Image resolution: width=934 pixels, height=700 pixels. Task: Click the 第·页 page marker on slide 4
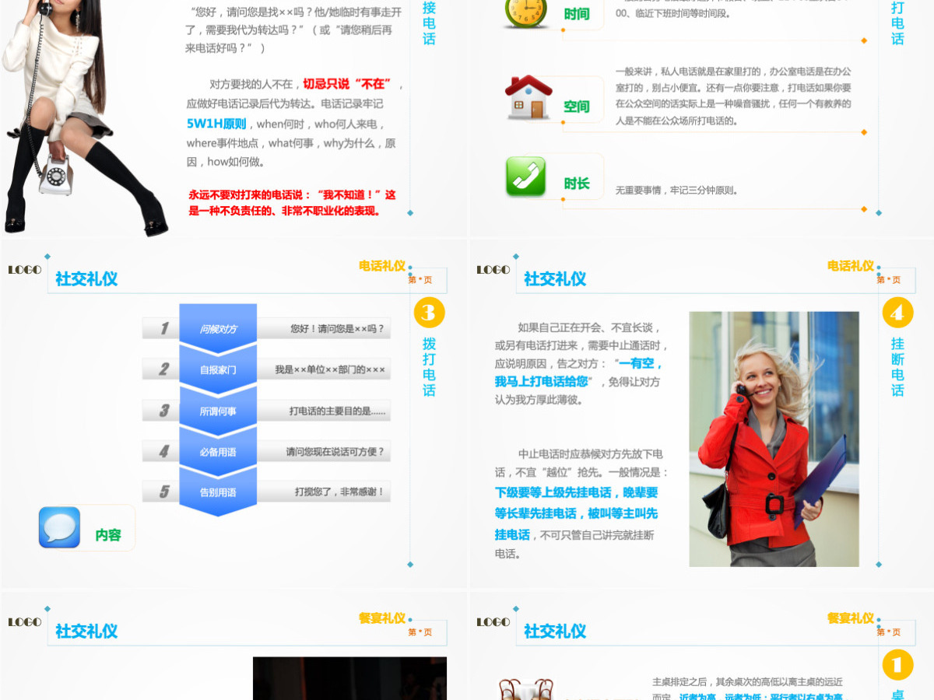tap(889, 280)
